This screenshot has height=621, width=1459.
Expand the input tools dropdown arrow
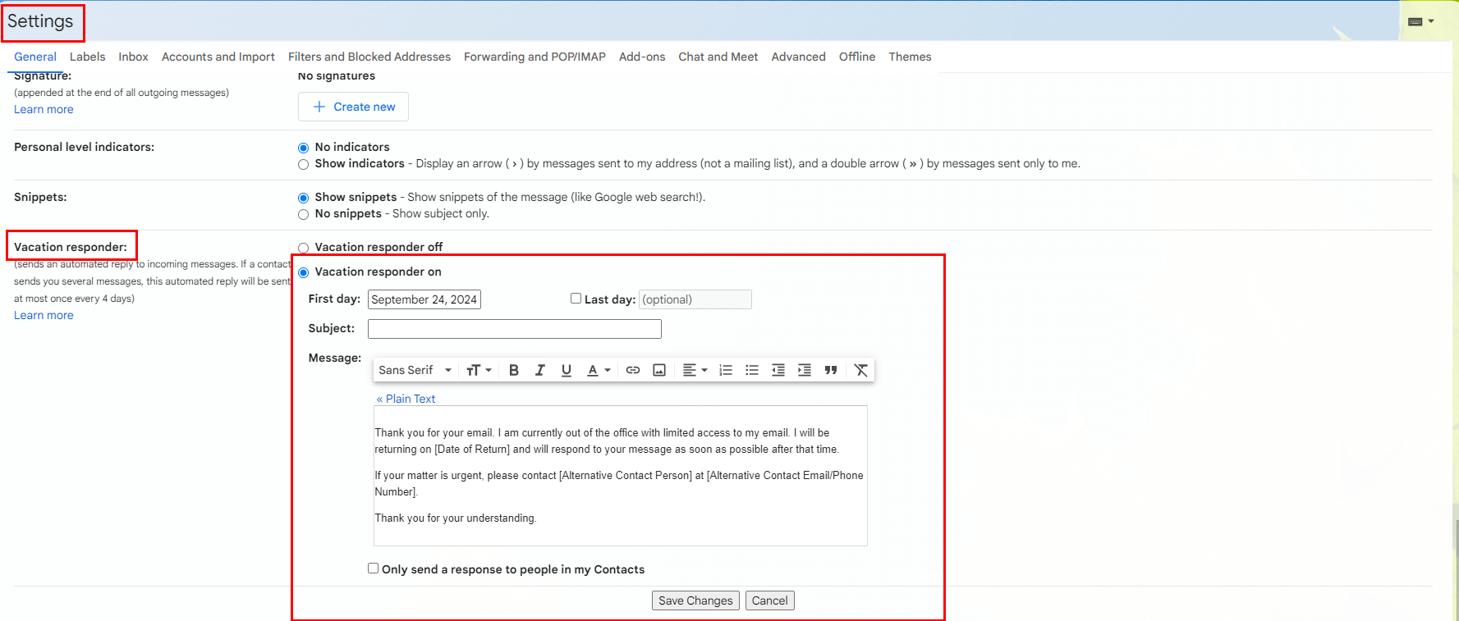(x=1431, y=21)
